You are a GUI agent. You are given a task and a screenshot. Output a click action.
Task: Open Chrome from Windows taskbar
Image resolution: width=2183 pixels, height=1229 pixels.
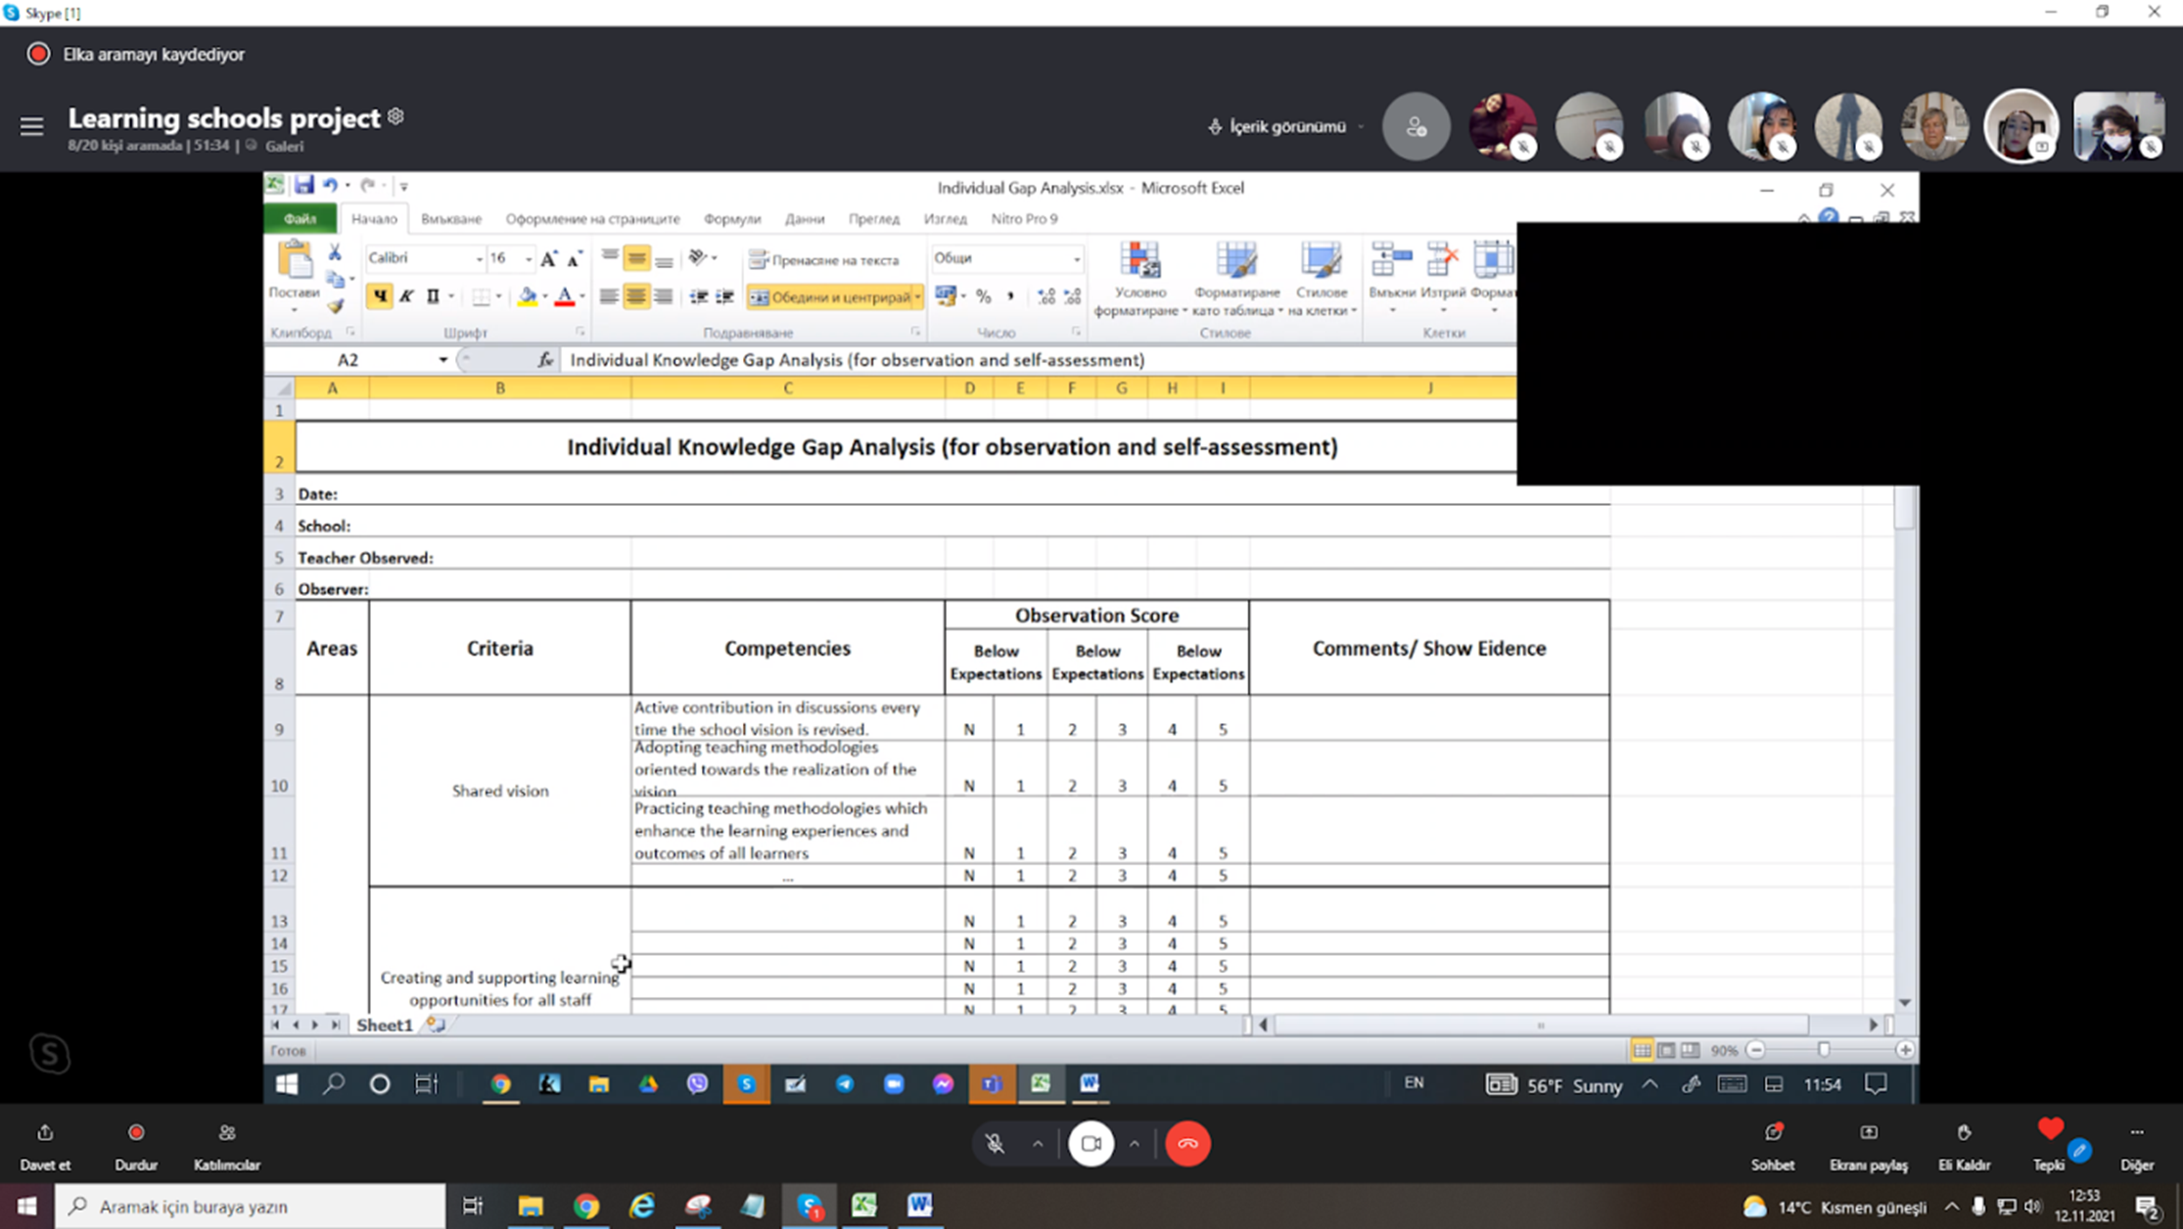click(586, 1206)
